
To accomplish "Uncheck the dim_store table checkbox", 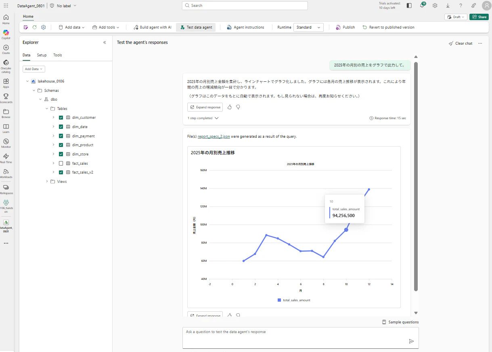I will pos(61,154).
